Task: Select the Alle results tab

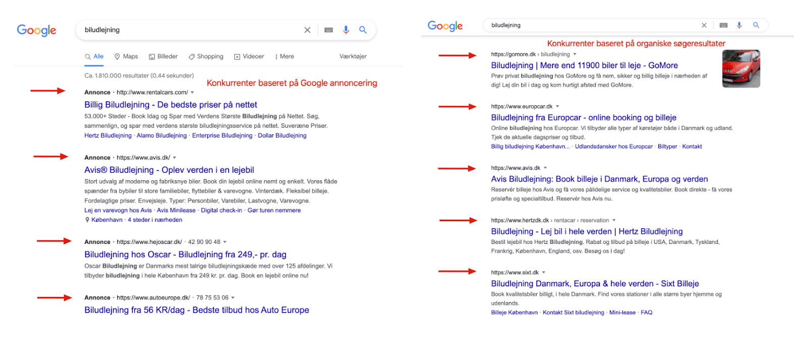Action: click(94, 57)
